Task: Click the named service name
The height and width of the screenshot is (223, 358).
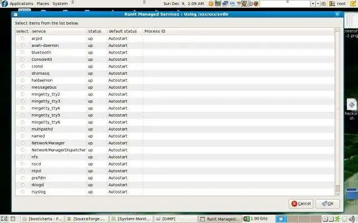Action: coord(38,136)
